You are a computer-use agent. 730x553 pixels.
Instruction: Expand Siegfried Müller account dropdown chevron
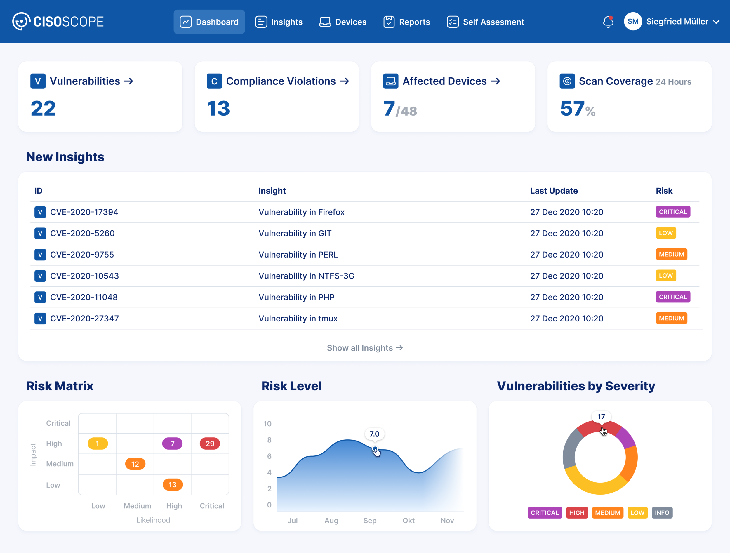click(x=716, y=22)
